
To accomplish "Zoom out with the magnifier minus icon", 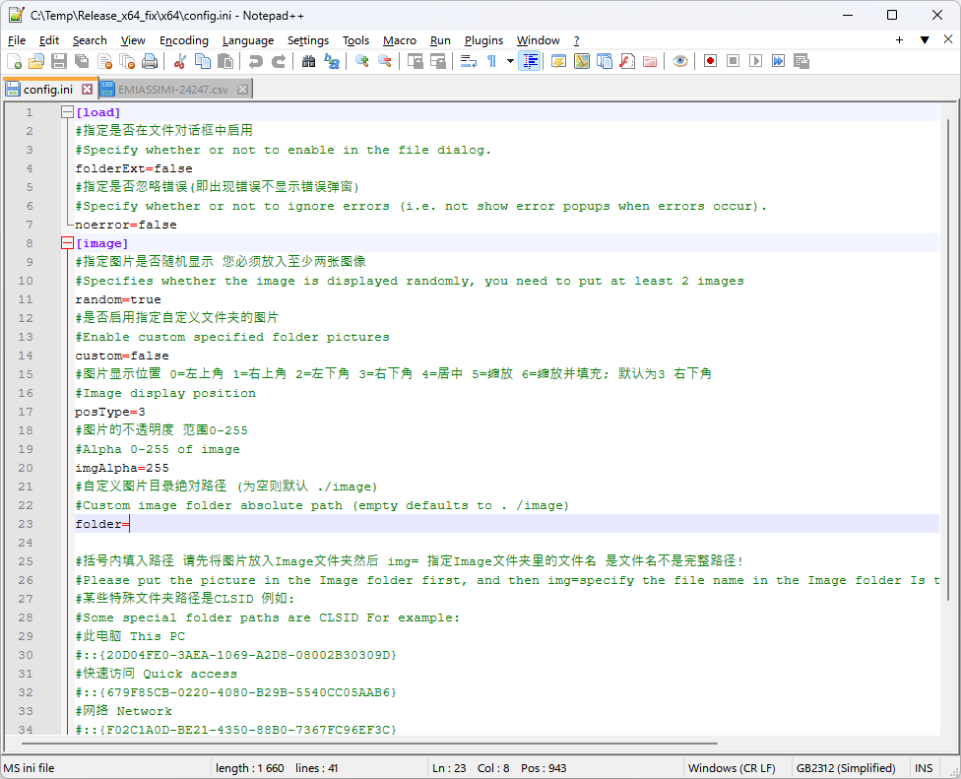I will tap(385, 61).
